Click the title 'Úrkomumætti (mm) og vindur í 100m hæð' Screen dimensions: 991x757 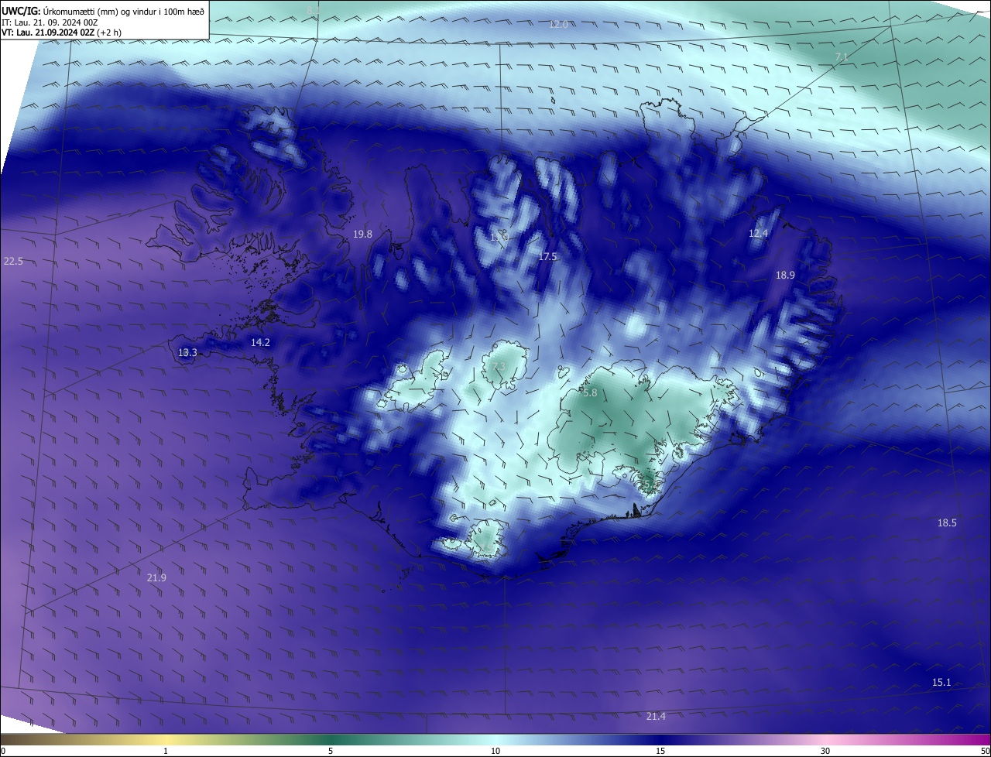click(x=124, y=11)
